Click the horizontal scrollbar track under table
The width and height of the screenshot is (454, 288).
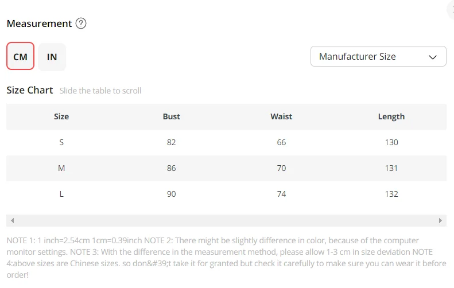[x=226, y=220]
